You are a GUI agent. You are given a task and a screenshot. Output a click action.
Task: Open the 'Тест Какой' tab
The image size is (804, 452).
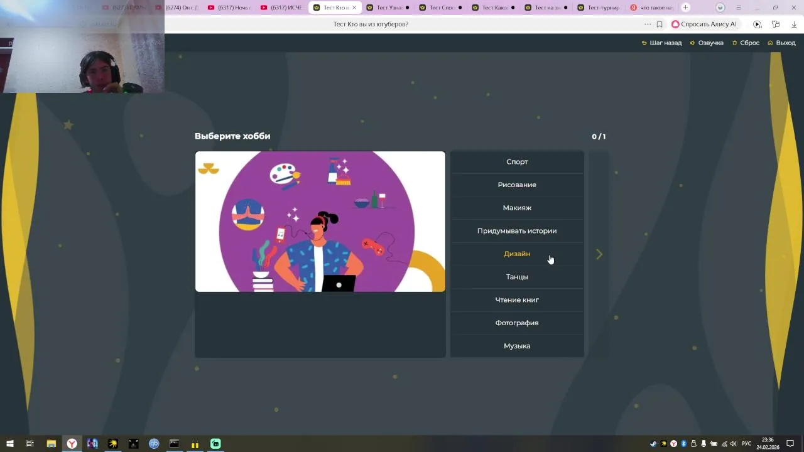(493, 8)
